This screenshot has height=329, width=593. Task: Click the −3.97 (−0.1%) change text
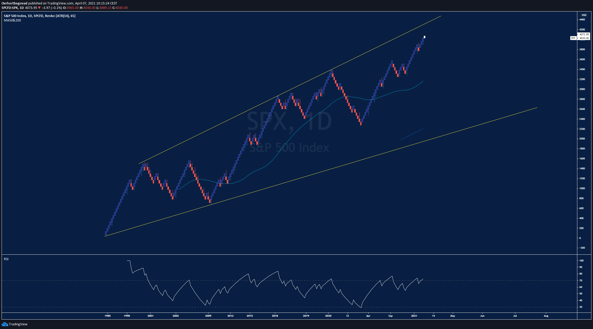coord(52,8)
